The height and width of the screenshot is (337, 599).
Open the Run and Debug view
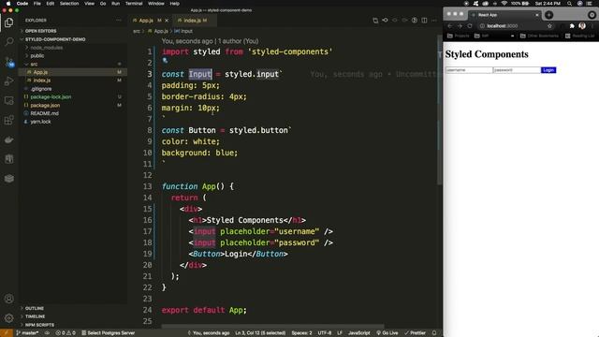pyautogui.click(x=8, y=81)
